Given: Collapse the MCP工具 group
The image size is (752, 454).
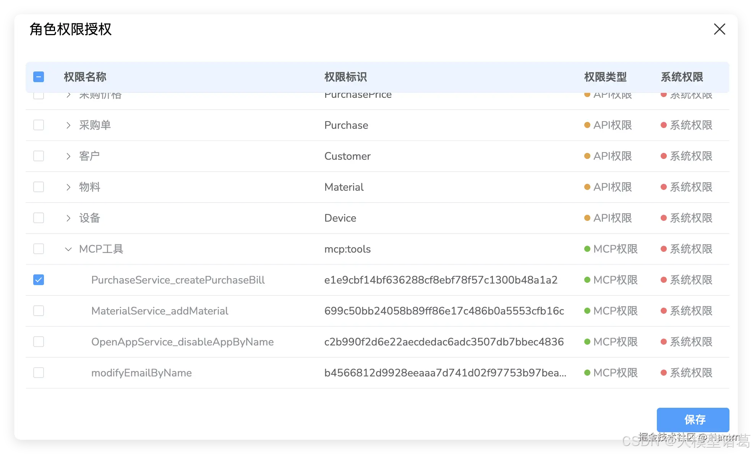Looking at the screenshot, I should point(68,249).
